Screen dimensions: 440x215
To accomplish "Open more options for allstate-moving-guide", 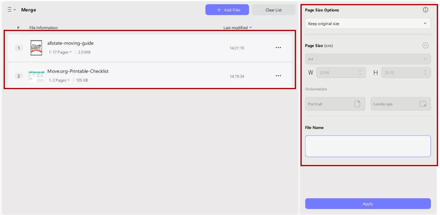I will click(x=278, y=48).
